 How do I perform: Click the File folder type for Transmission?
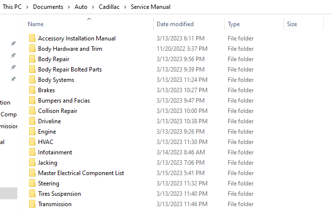pos(241,204)
